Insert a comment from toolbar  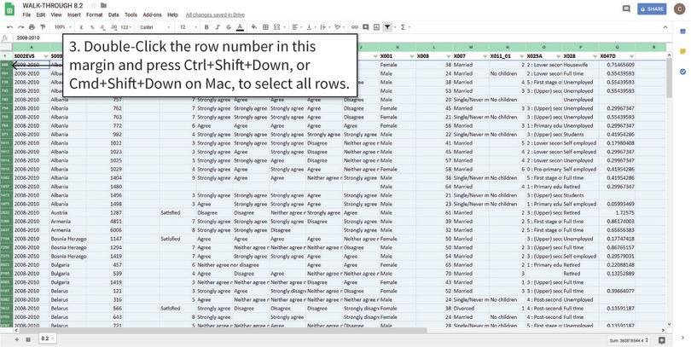click(x=366, y=27)
